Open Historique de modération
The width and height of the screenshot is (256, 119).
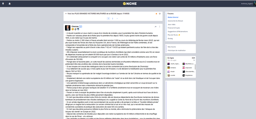(x=176, y=50)
